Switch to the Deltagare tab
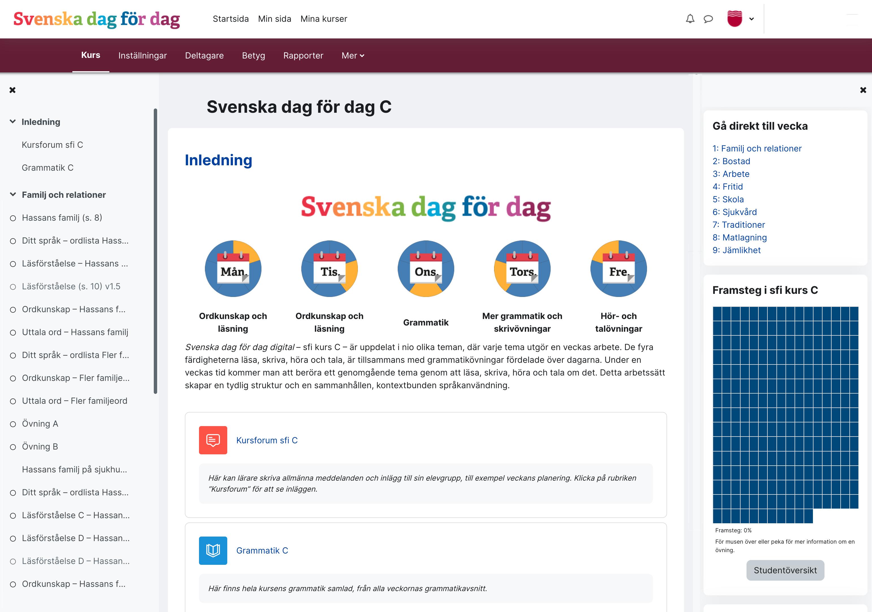Image resolution: width=872 pixels, height=612 pixels. pos(204,55)
